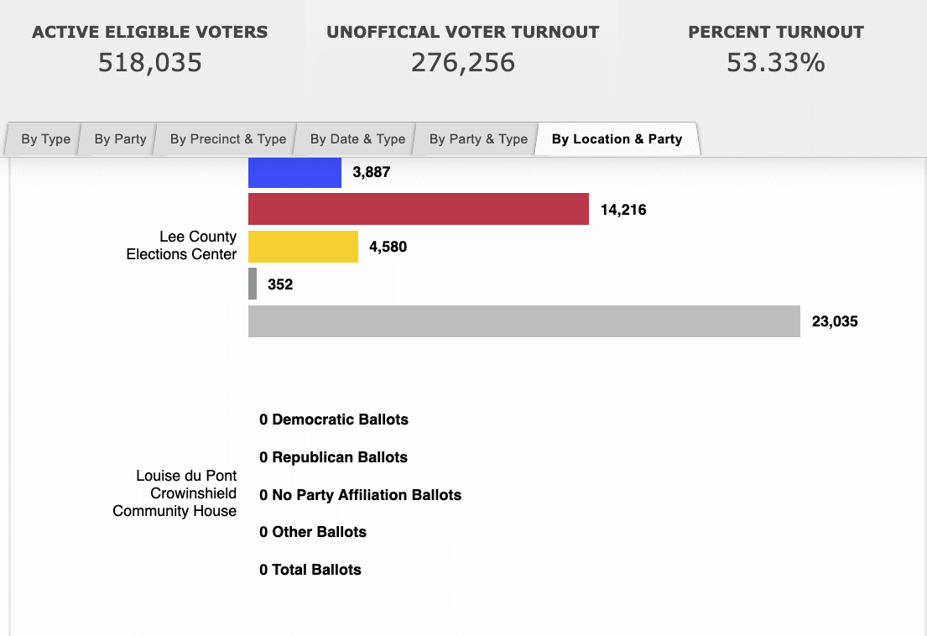Click the By Party & Type tab
Image resolution: width=927 pixels, height=636 pixels.
point(478,139)
